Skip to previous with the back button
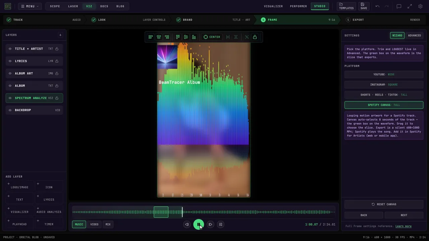429x241 pixels. (187, 224)
